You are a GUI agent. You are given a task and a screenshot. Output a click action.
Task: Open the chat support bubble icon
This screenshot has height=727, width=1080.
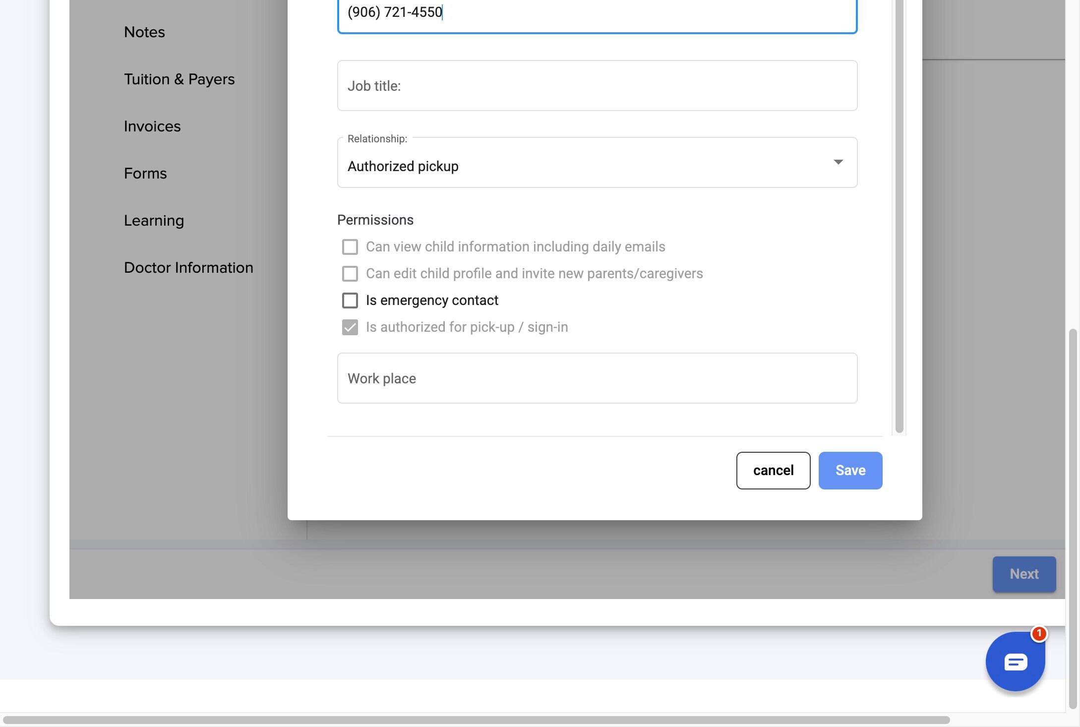click(x=1015, y=662)
